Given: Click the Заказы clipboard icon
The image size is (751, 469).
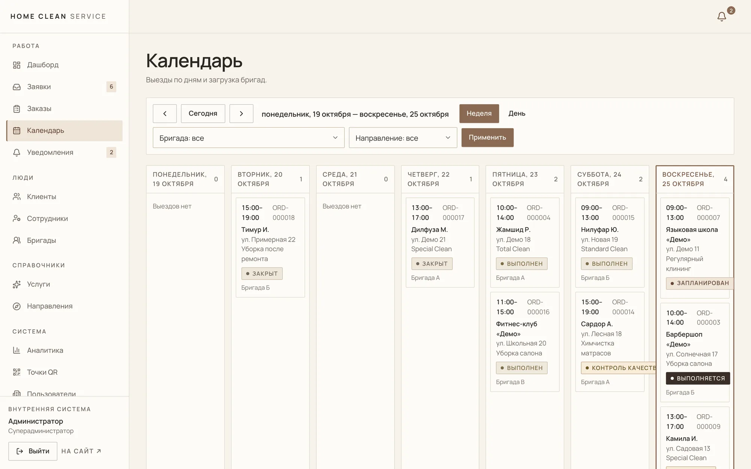Looking at the screenshot, I should [x=17, y=109].
